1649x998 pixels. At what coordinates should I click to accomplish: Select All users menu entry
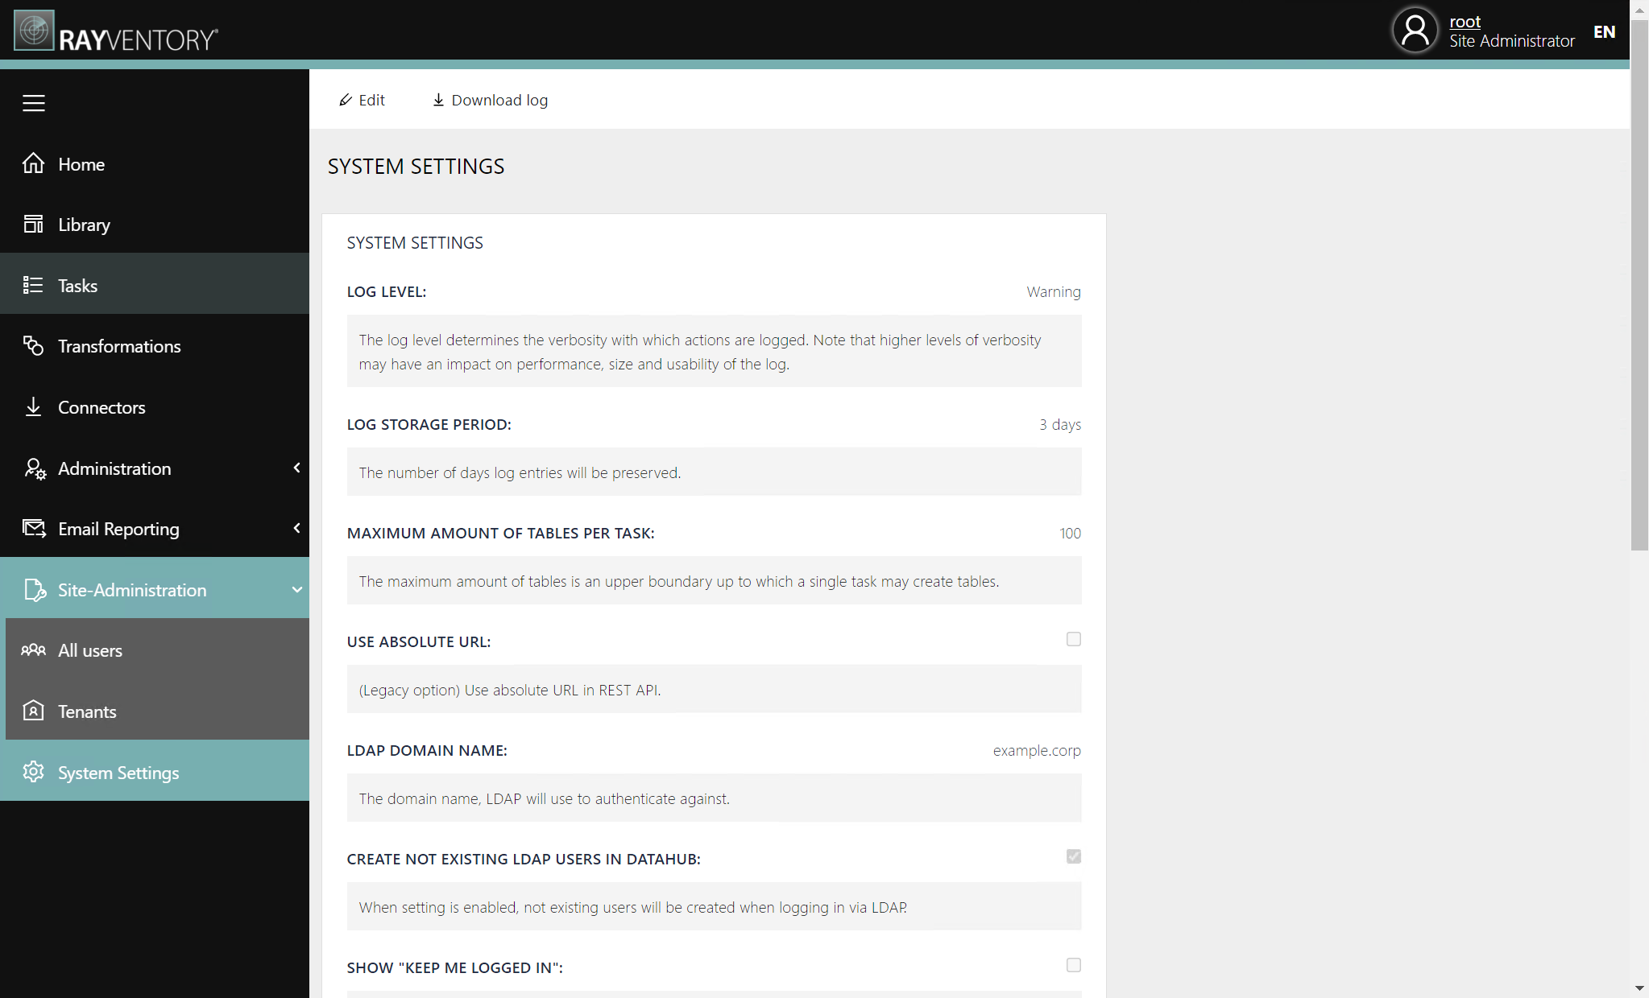tap(157, 650)
